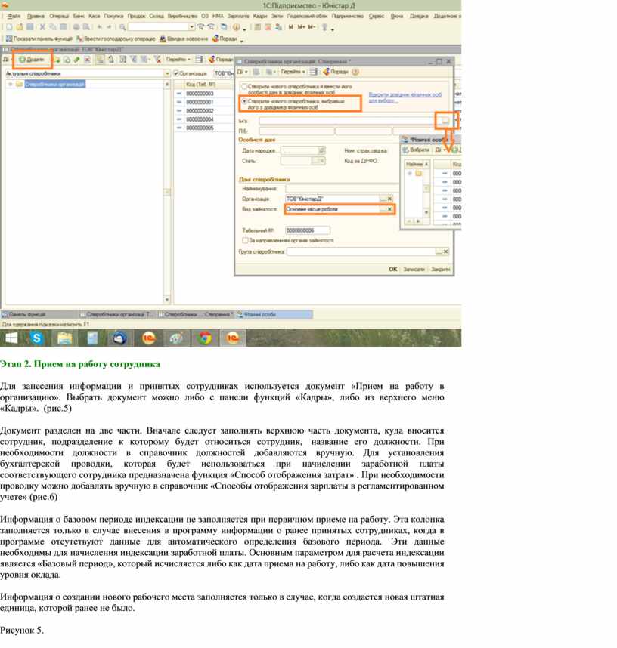Select radio to create employee entering personal data
Viewport: 617px width, 648px height.
pos(244,86)
